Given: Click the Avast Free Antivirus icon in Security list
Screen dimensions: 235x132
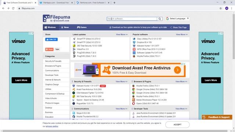Looking at the screenshot, I should point(73,89).
